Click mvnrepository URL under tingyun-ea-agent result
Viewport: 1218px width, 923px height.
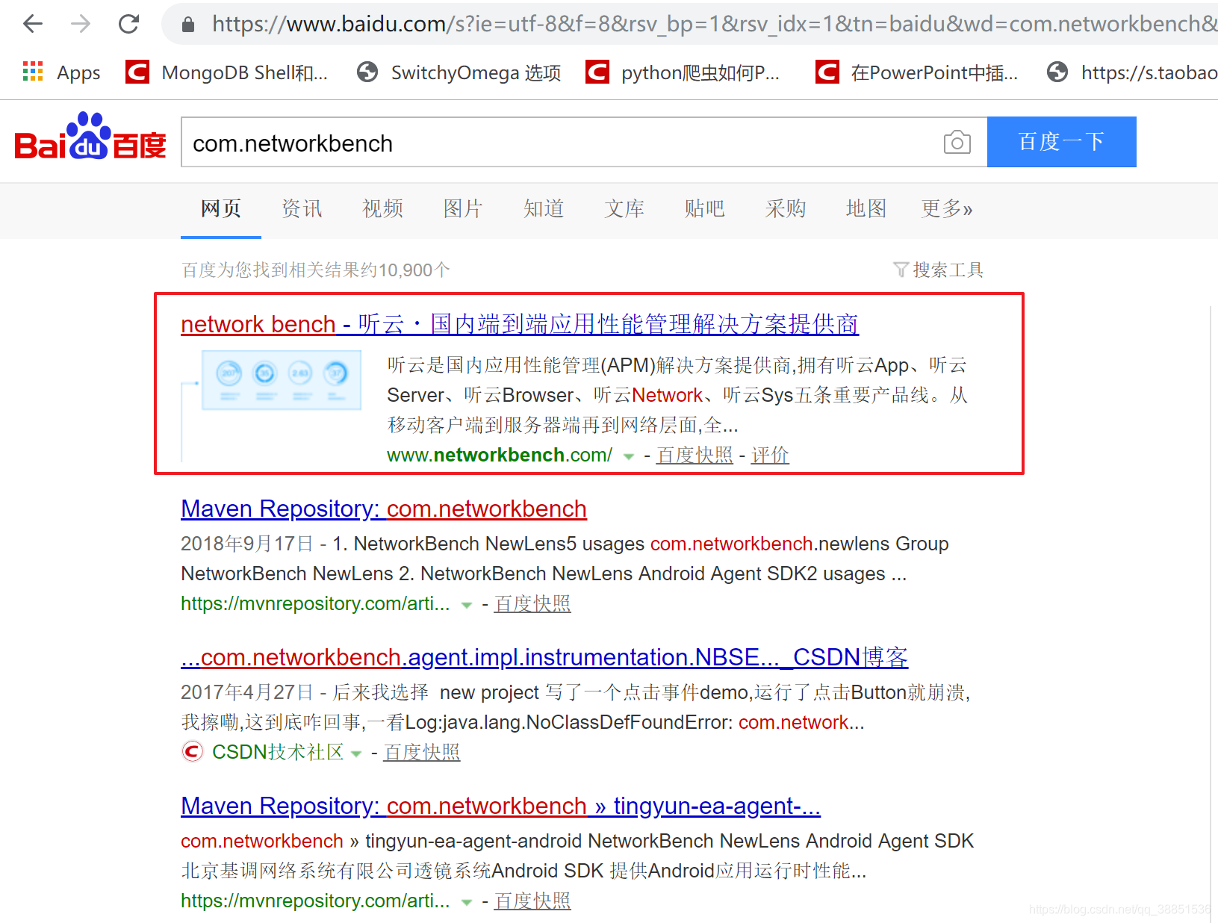point(315,901)
